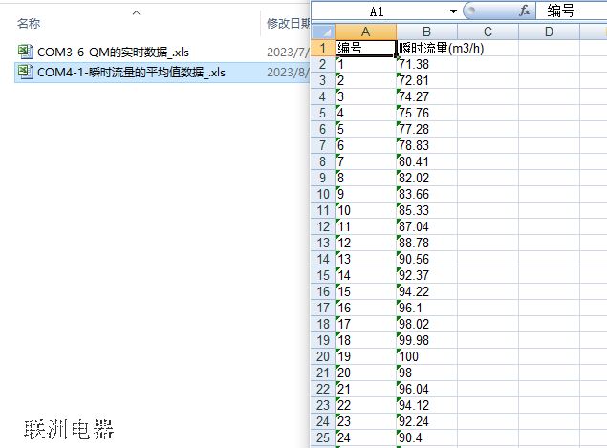Click the round name box resize handle
The width and height of the screenshot is (607, 448).
469,11
